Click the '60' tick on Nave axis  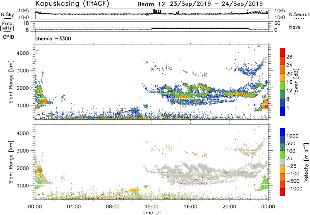277,23
